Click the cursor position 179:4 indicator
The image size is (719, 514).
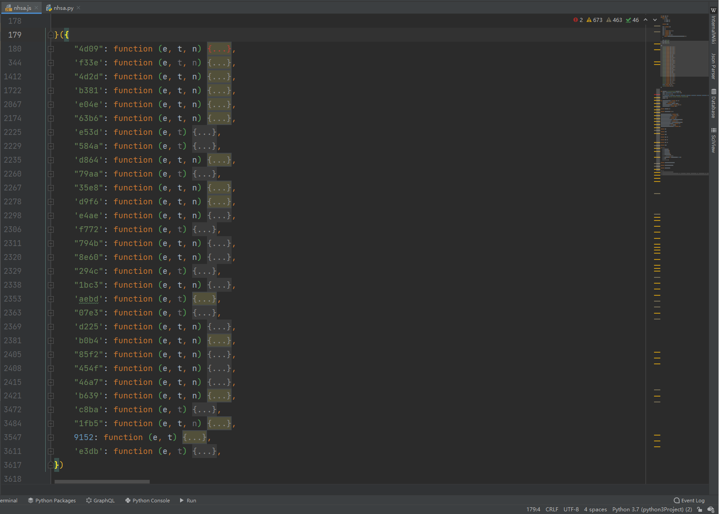(533, 510)
